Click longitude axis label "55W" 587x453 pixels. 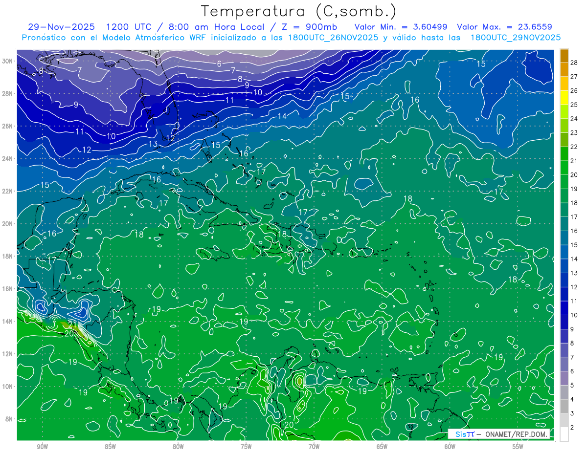[518, 447]
